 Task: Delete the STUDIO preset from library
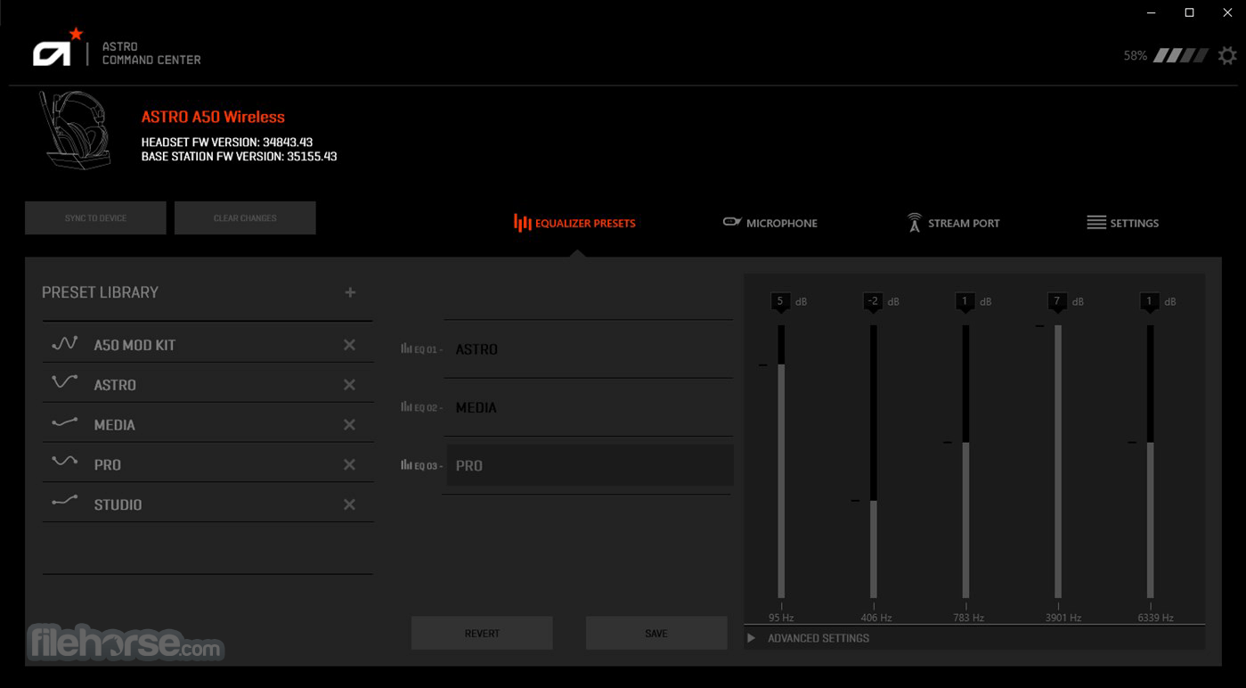click(349, 504)
